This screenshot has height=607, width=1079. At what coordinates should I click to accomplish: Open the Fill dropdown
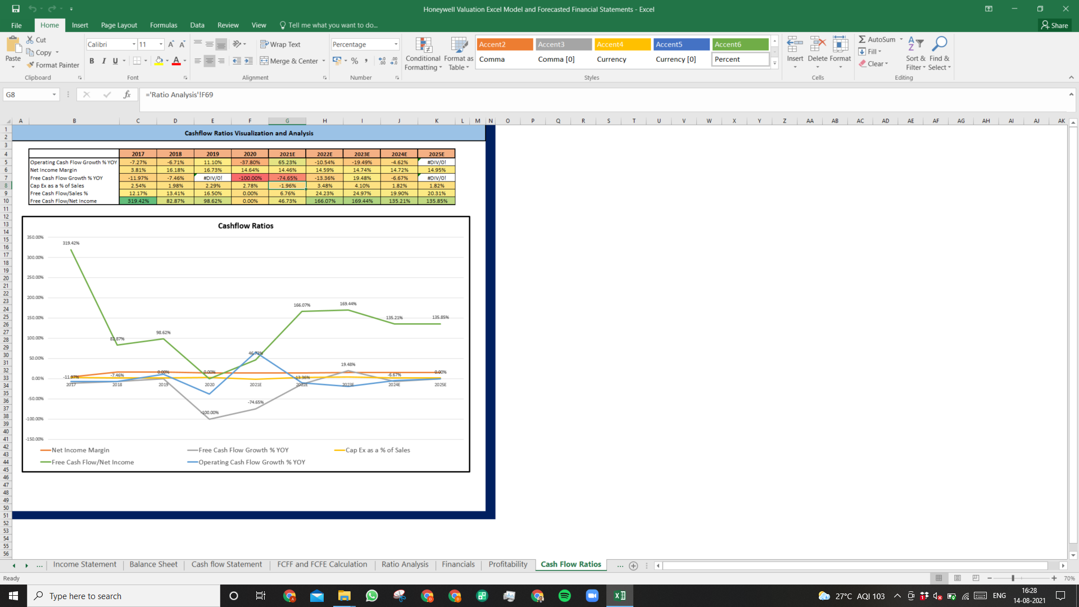click(870, 52)
